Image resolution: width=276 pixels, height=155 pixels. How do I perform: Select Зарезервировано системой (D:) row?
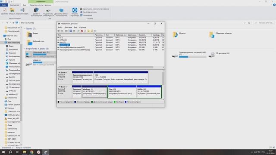[111, 47]
